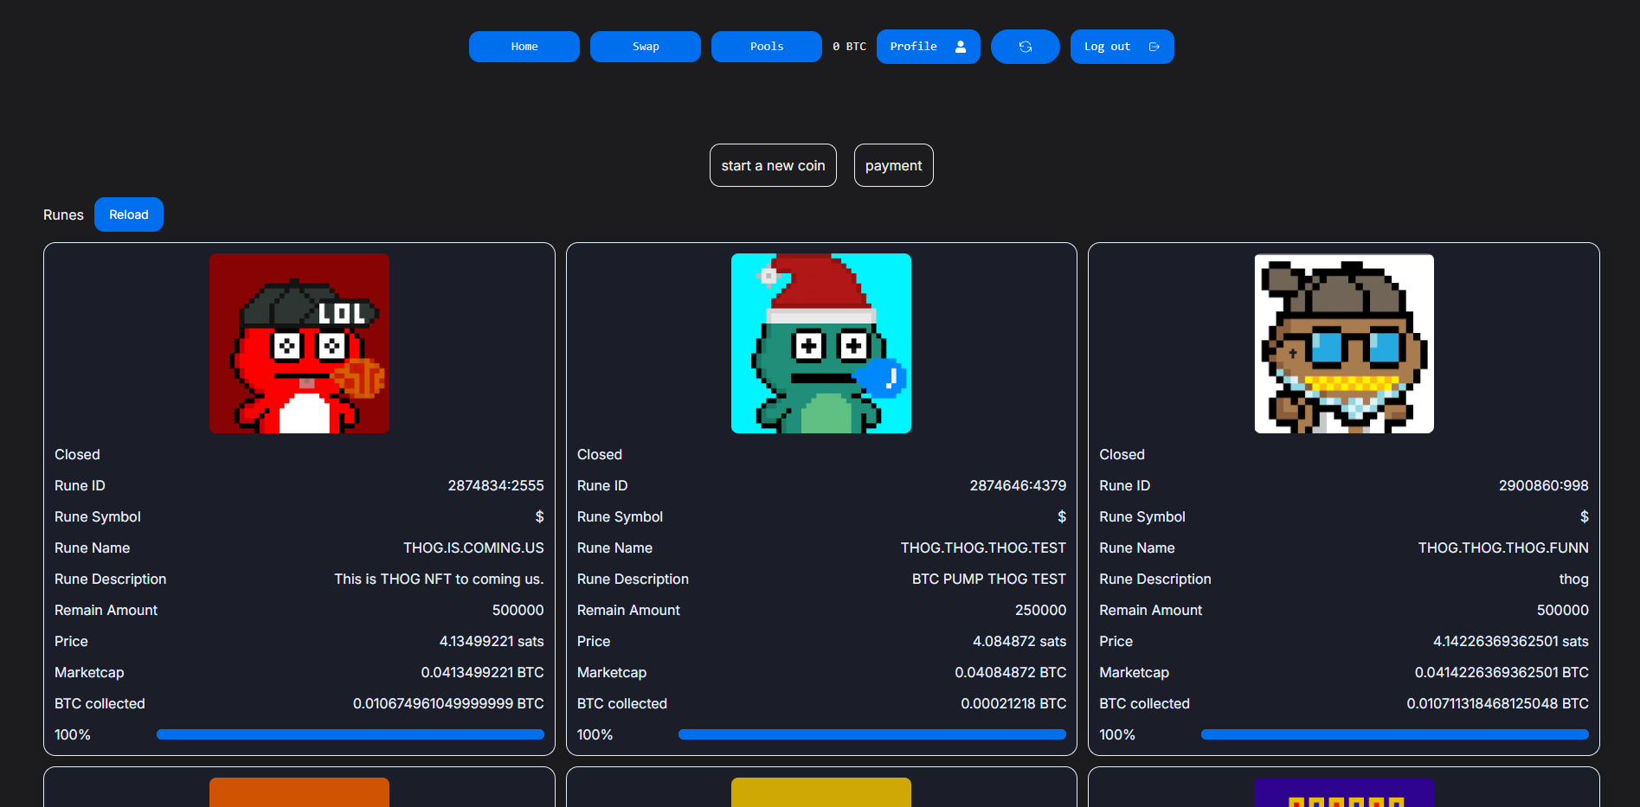Image resolution: width=1640 pixels, height=807 pixels.
Task: Click marketcap 0.04084872 BTC
Action: coord(1011,672)
